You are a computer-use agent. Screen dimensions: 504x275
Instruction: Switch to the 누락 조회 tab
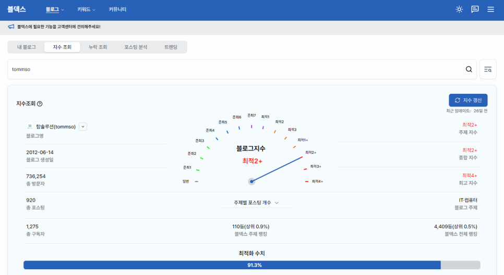[x=98, y=47]
